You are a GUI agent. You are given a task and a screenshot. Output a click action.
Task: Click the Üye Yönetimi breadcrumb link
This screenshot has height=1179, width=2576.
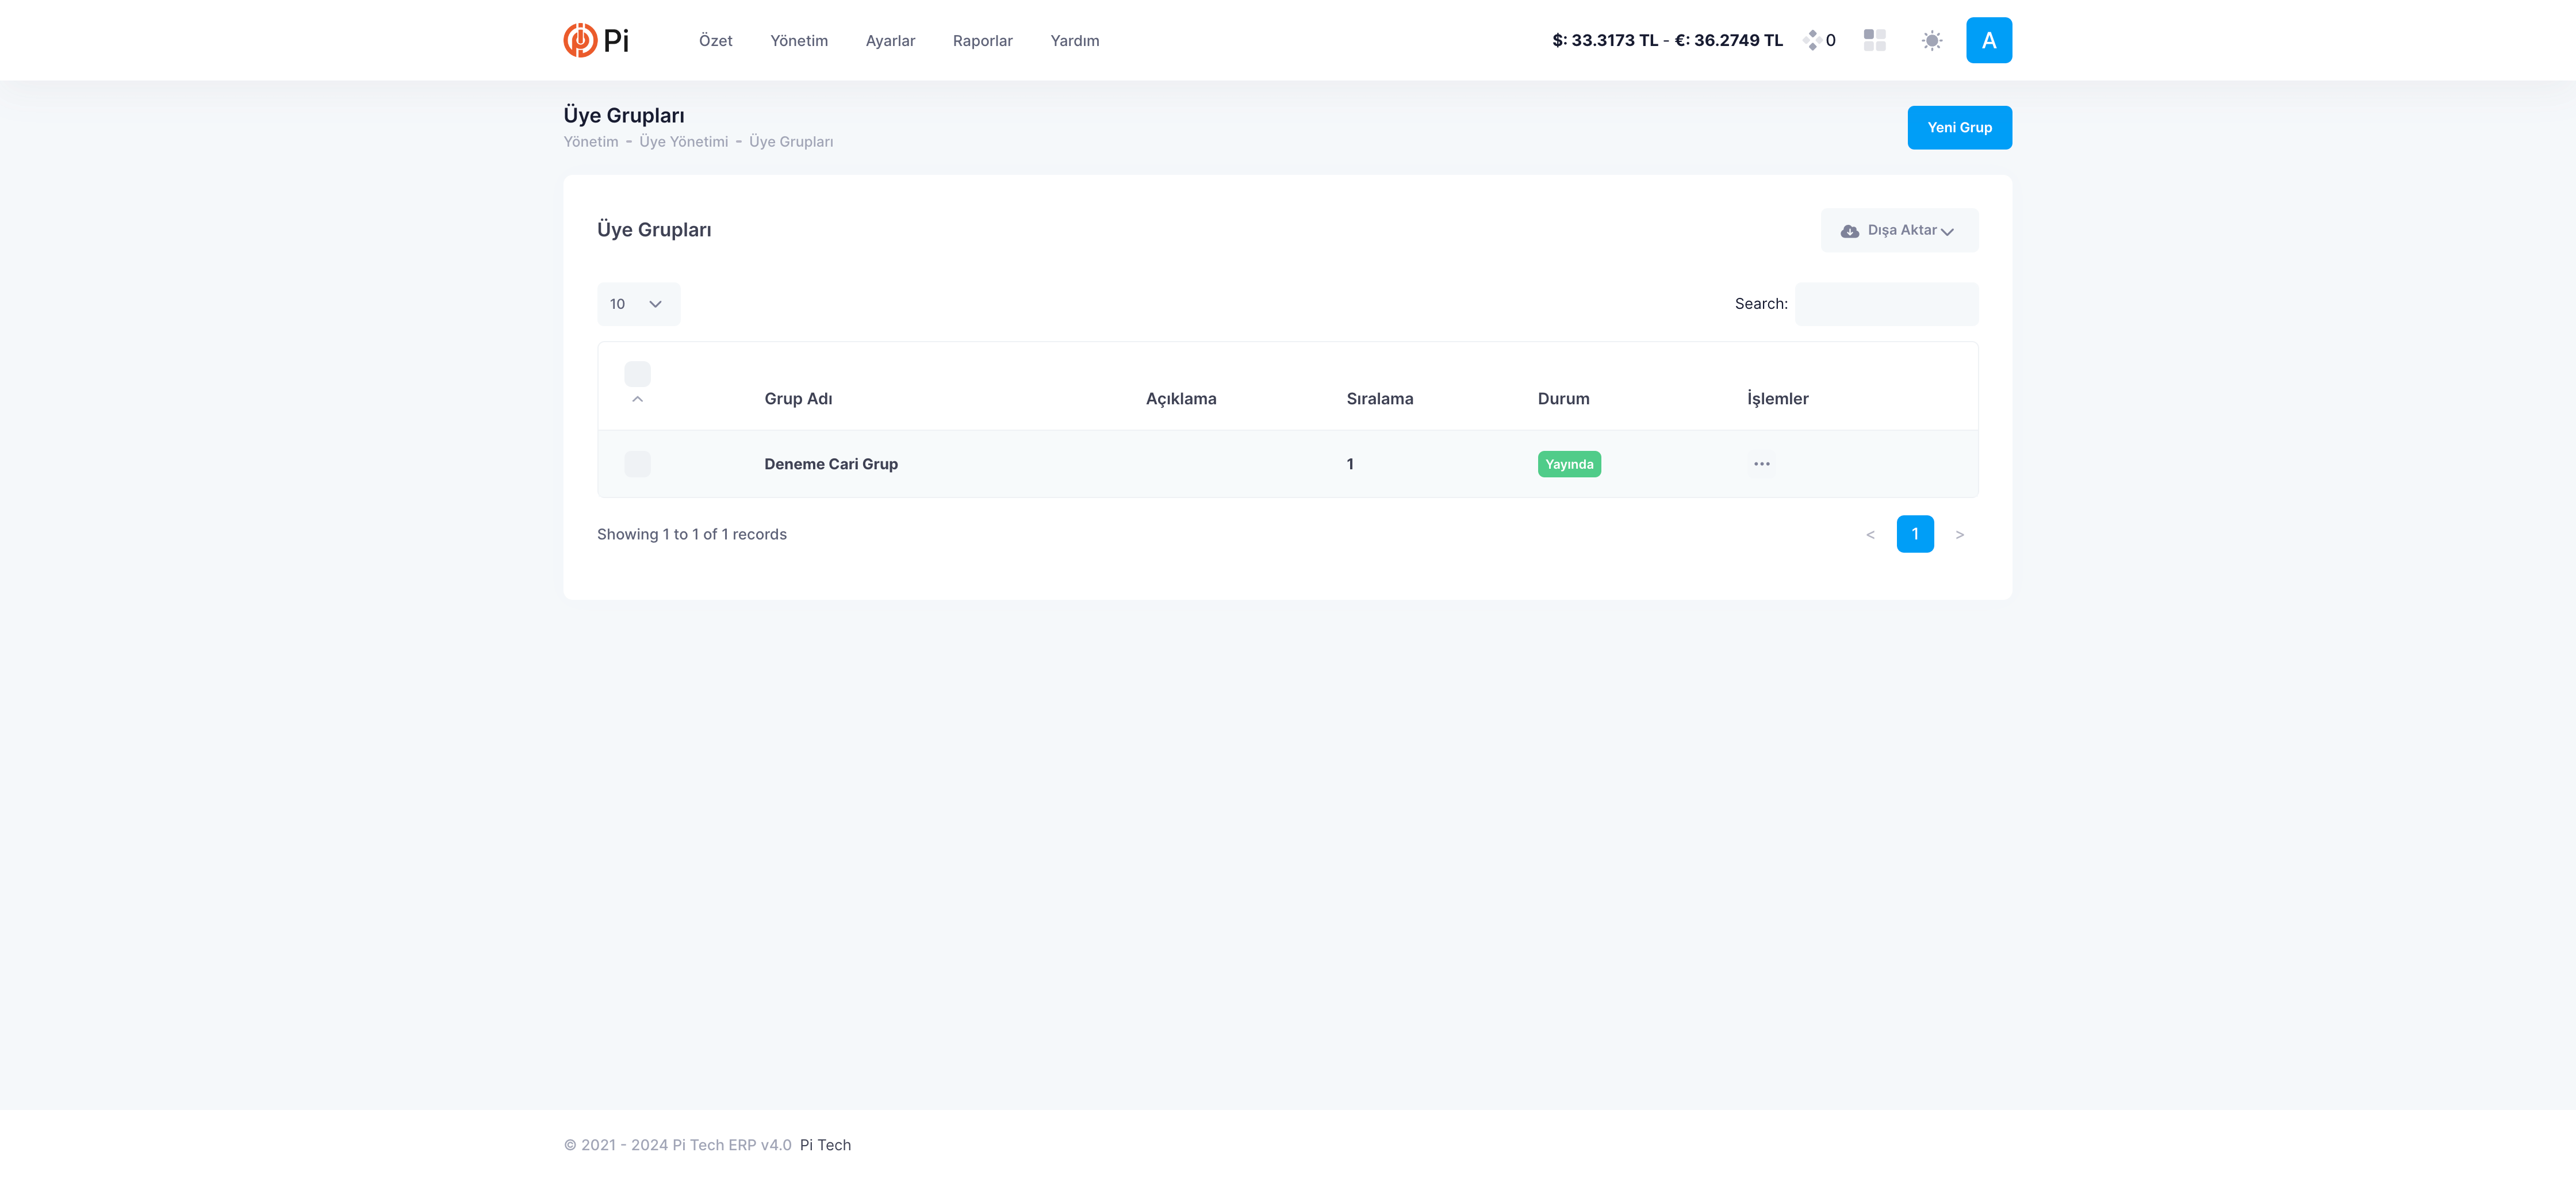coord(683,142)
